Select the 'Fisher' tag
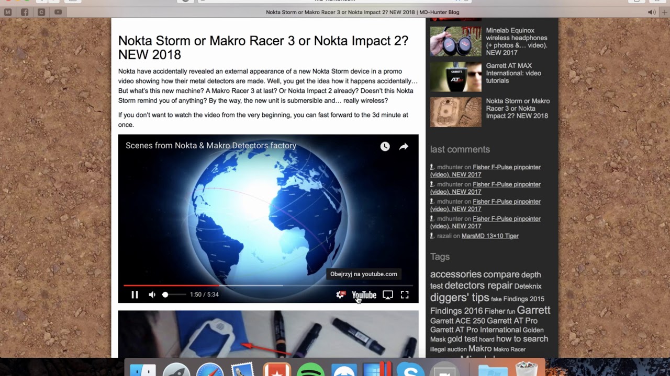 tap(495, 311)
